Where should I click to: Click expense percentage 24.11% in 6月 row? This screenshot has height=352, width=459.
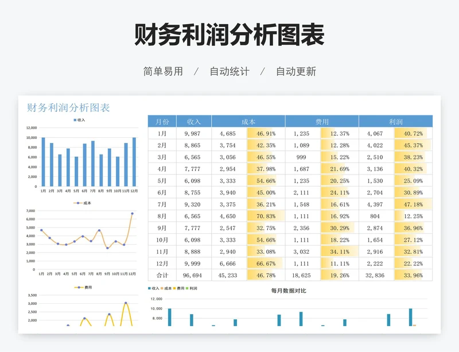click(x=340, y=192)
